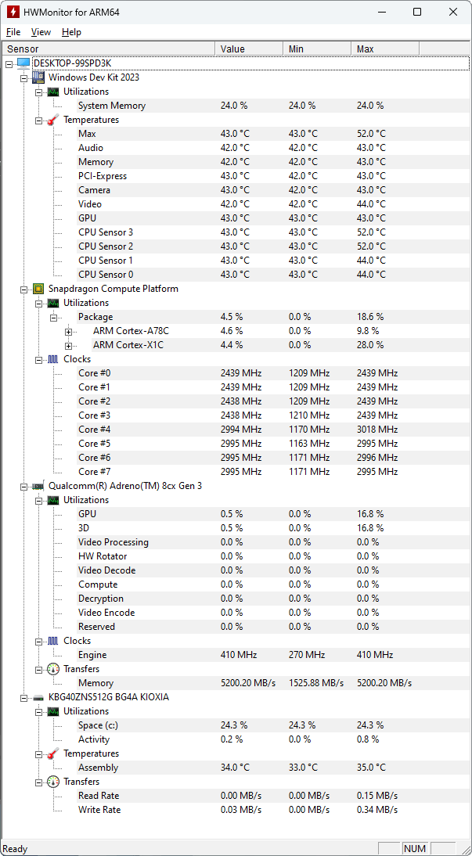Open the View menu
Screen dimensions: 472x856
41,32
